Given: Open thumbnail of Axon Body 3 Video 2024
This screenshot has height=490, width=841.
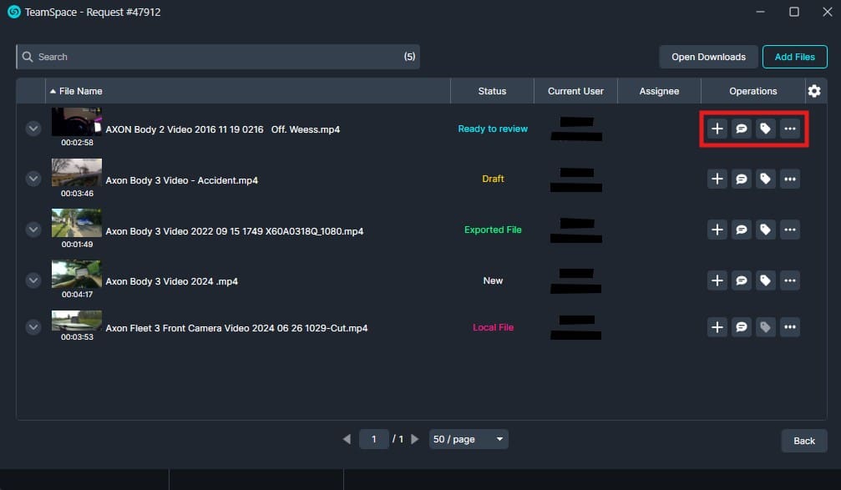Looking at the screenshot, I should pyautogui.click(x=77, y=274).
